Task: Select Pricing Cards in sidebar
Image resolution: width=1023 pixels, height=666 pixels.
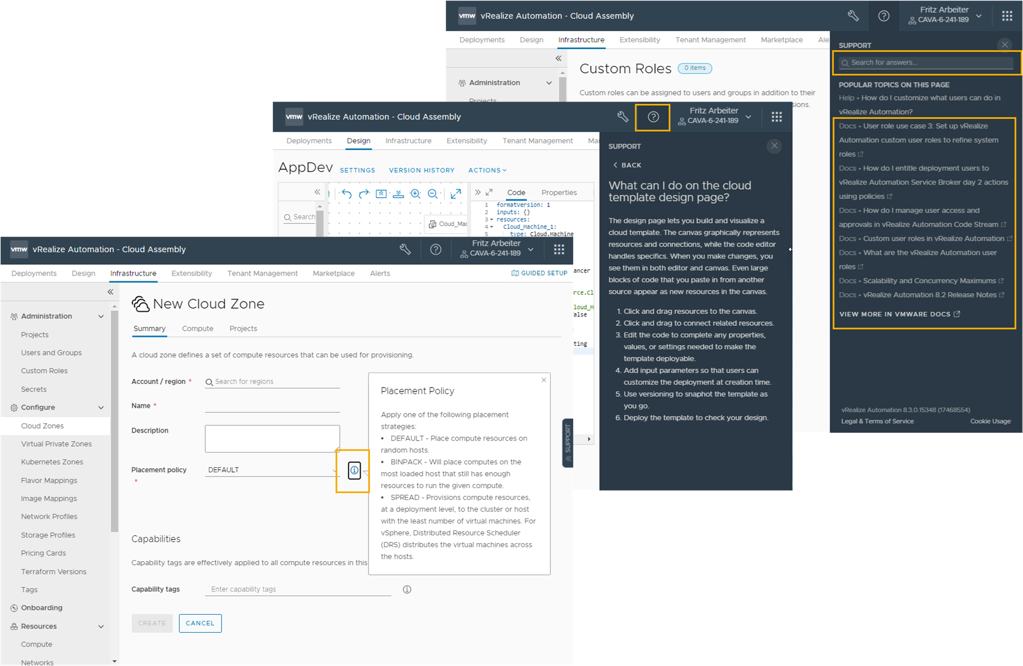Action: [43, 553]
